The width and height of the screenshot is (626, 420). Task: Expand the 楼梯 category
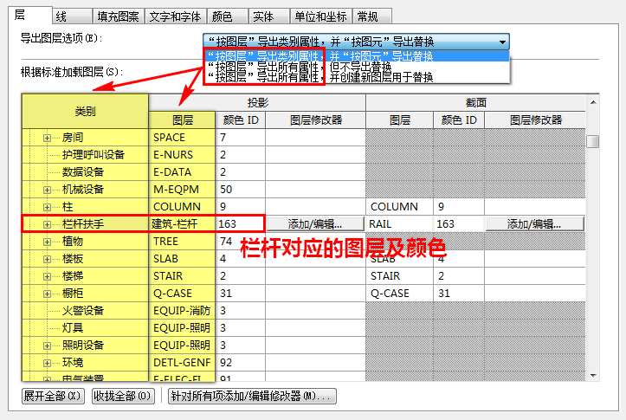47,276
